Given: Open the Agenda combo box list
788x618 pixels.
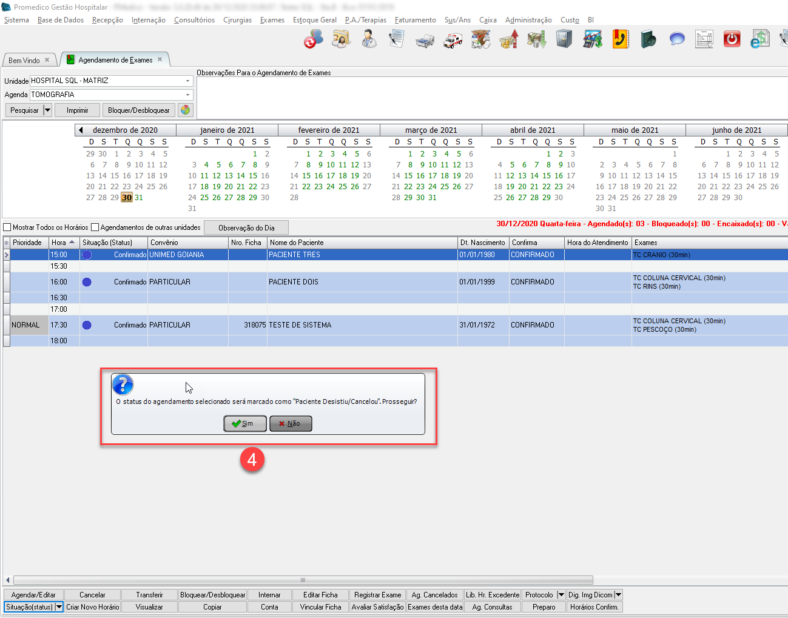Looking at the screenshot, I should click(187, 95).
